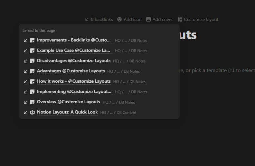The image size is (255, 166).
Task: Open How it works - @Customize Layouts
Action: [74, 81]
